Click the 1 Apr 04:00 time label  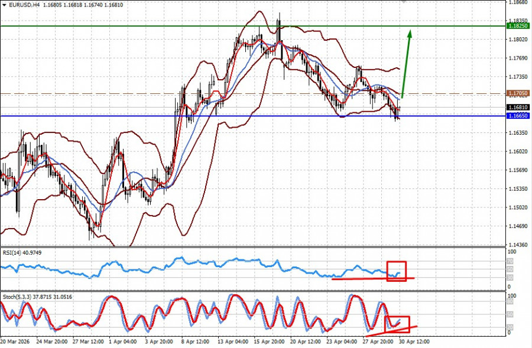(x=122, y=342)
